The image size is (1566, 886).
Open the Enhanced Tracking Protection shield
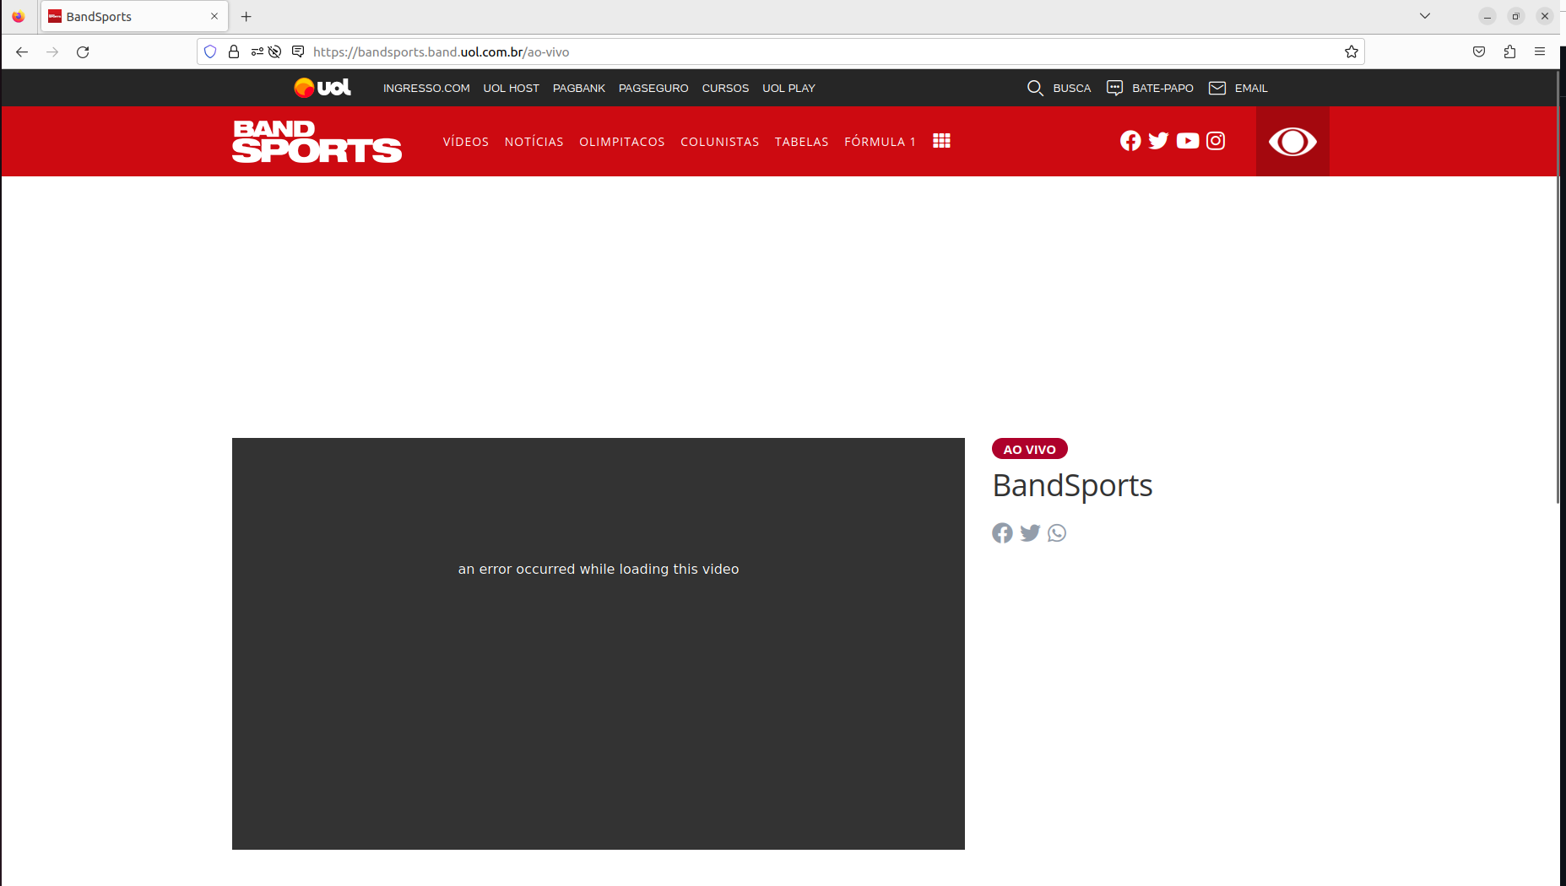(x=209, y=51)
